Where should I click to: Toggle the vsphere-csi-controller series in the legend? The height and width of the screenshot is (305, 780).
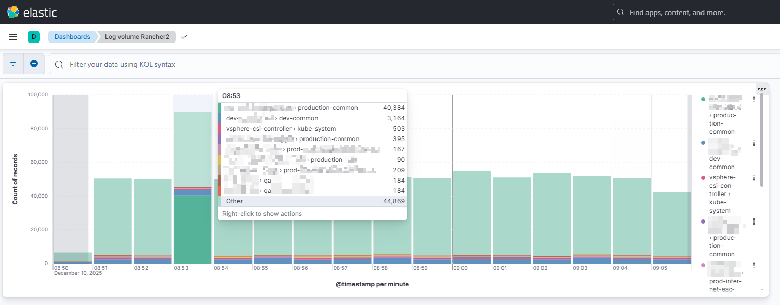[722, 194]
